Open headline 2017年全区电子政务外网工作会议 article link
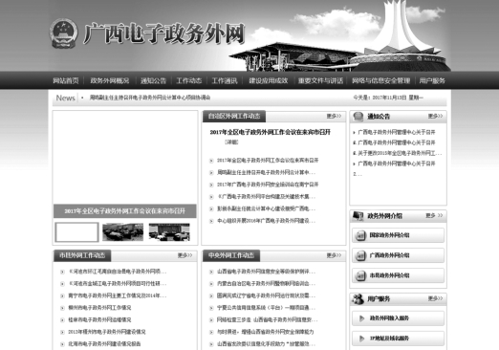 click(271, 132)
